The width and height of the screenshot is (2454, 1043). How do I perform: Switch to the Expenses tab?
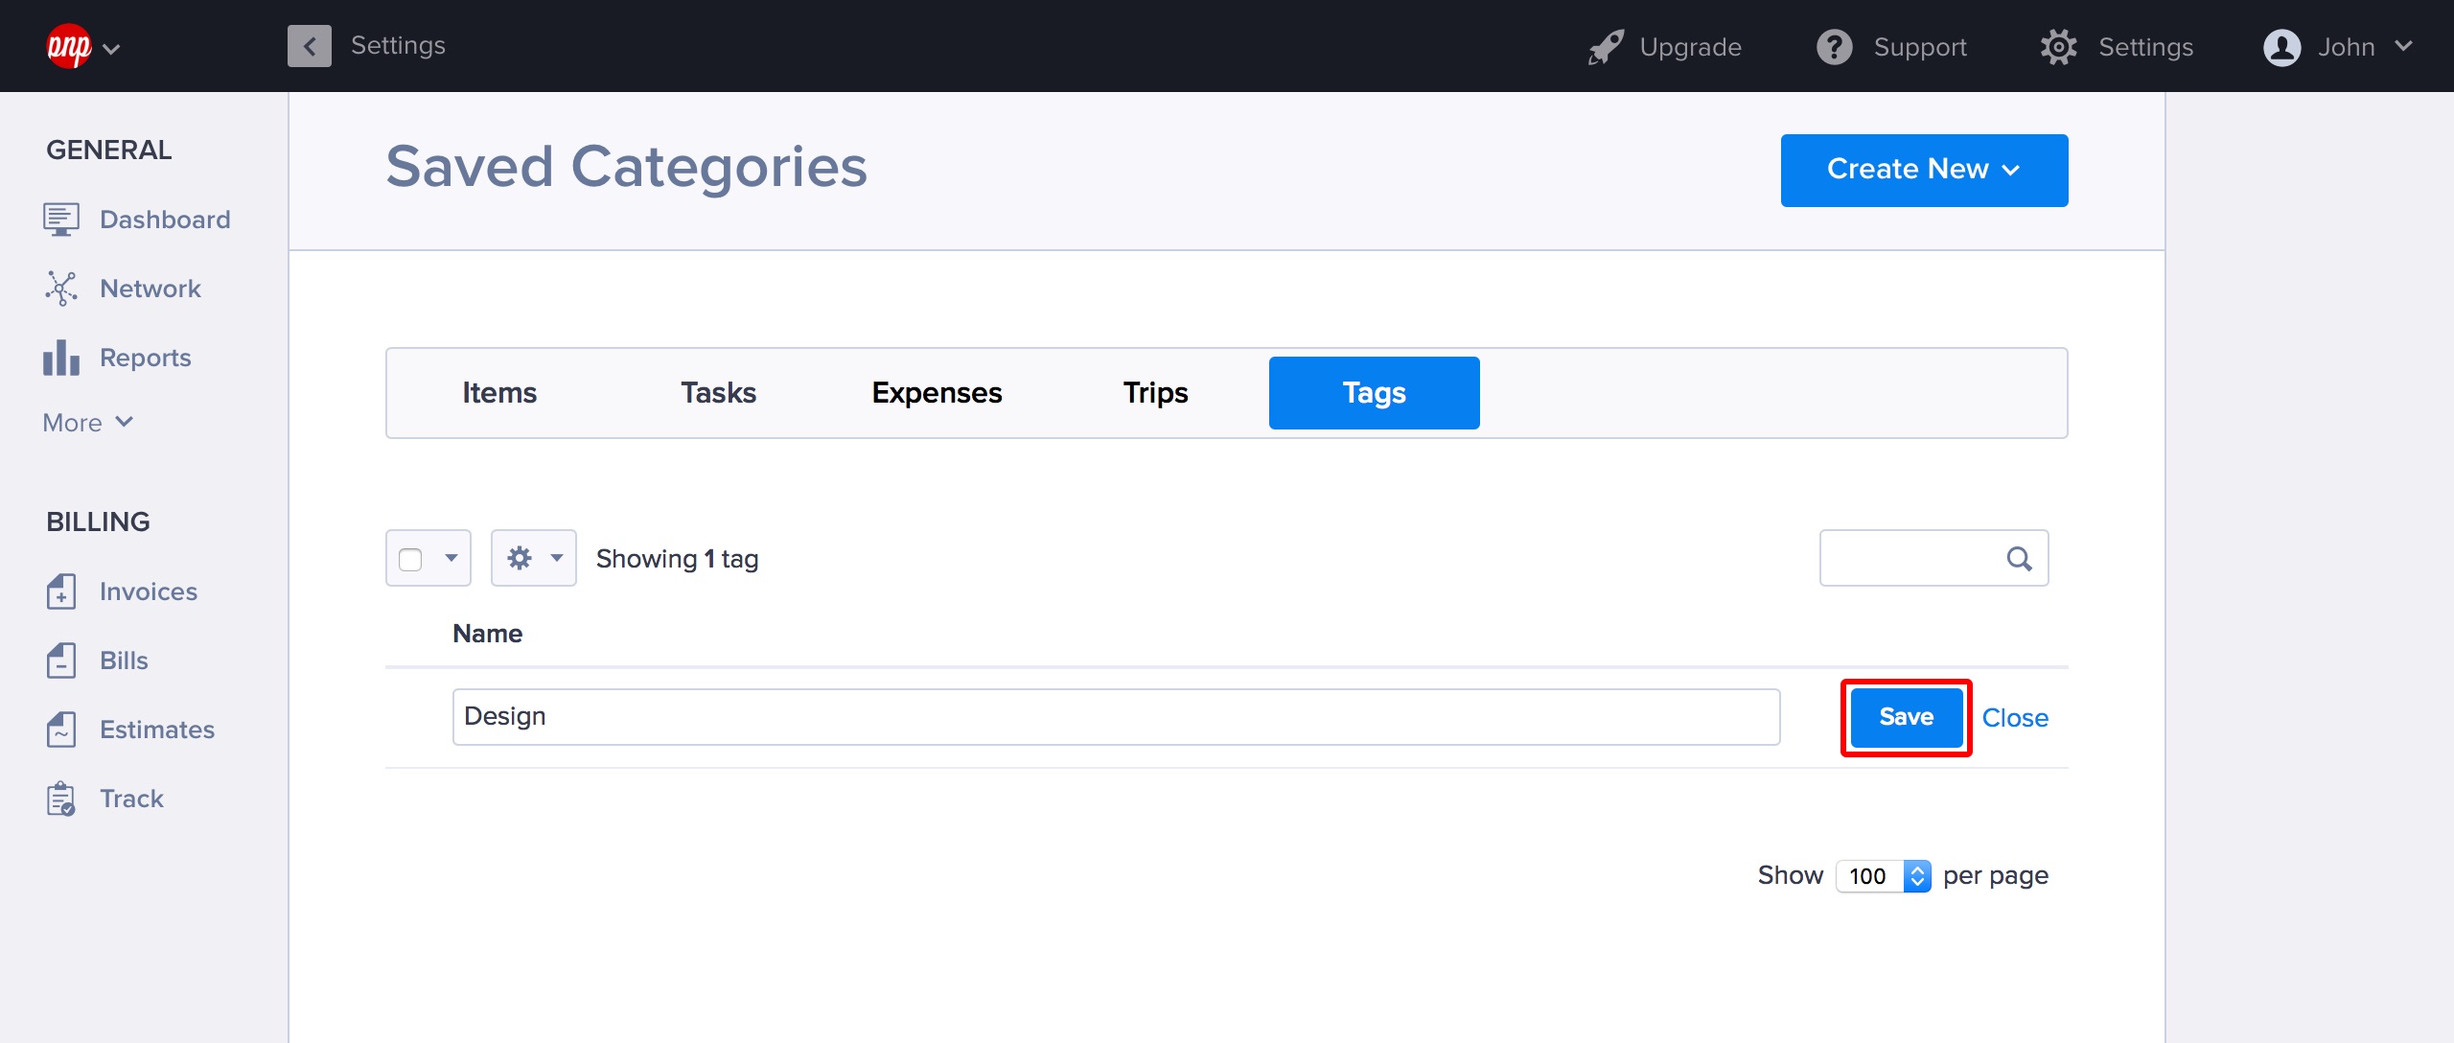(x=937, y=393)
